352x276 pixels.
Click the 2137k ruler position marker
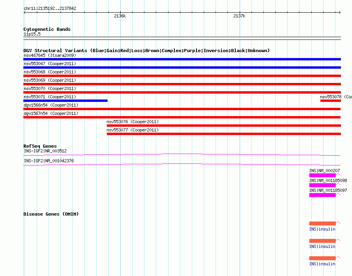tap(239, 16)
